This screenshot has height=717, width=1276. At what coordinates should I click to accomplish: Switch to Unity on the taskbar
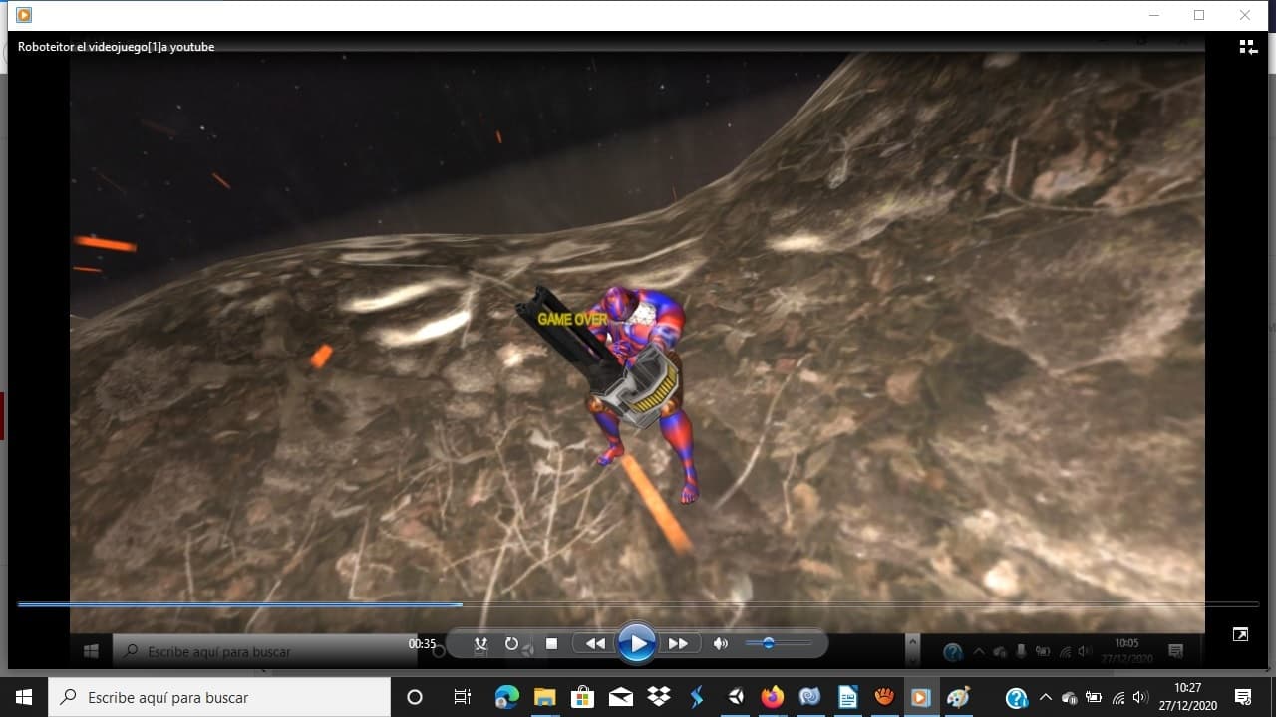pos(735,697)
